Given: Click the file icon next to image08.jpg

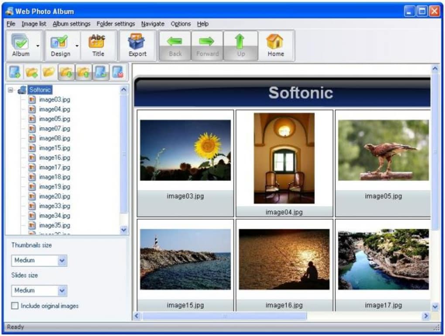Looking at the screenshot, I should (x=32, y=138).
